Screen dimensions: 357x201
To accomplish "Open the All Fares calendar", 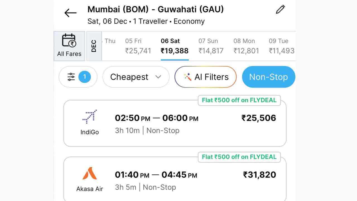I will point(69,46).
